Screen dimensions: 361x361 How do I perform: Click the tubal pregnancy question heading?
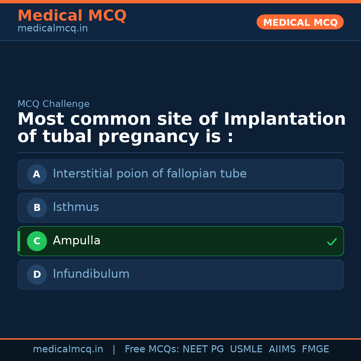point(182,128)
